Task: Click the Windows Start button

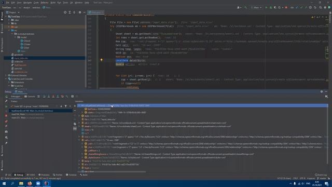Action: tap(4, 183)
